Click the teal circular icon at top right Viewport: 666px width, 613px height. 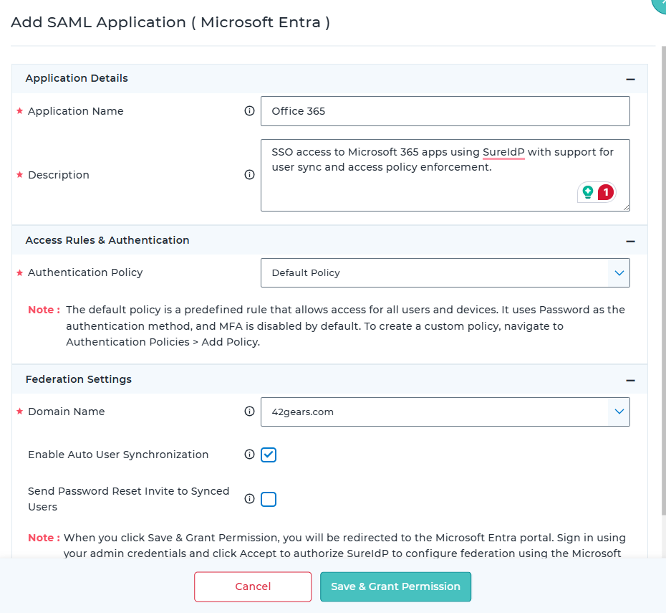point(660,4)
